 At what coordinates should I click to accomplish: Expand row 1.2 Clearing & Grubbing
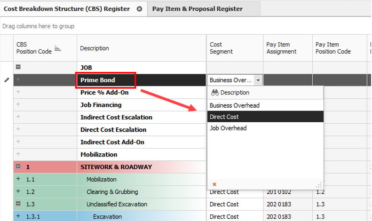pyautogui.click(x=18, y=191)
